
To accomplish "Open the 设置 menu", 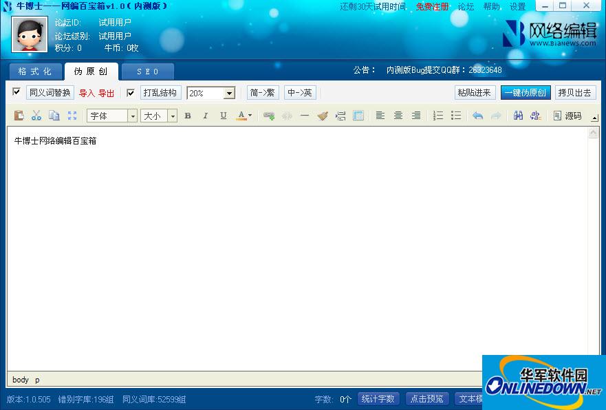I will click(x=517, y=6).
